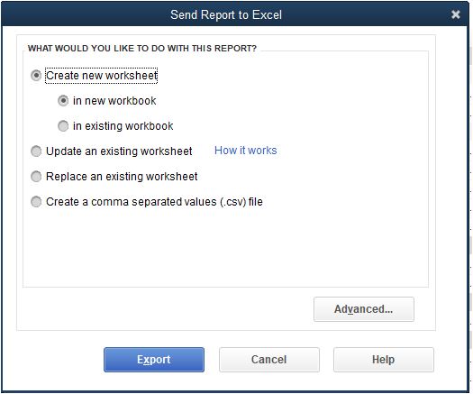Click the 'in new workbook' label text
This screenshot has width=473, height=394.
[114, 101]
